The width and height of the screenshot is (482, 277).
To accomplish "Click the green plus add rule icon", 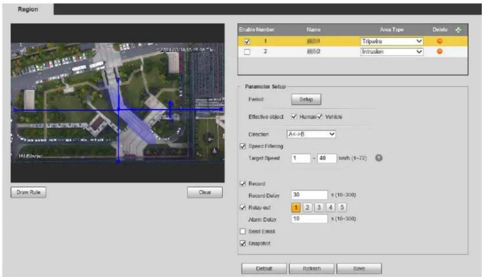I will click(458, 30).
